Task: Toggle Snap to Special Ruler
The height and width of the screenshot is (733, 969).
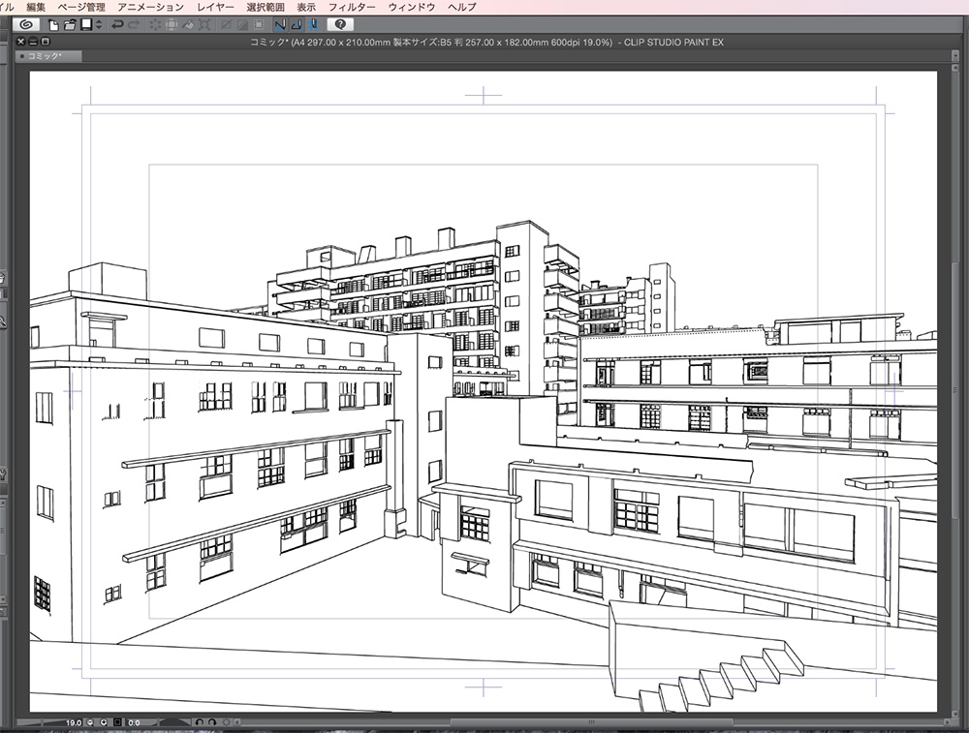Action: point(297,25)
